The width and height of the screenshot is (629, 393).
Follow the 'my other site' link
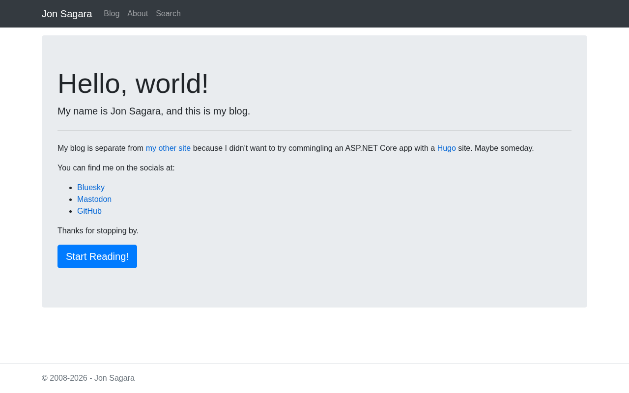[x=168, y=148]
